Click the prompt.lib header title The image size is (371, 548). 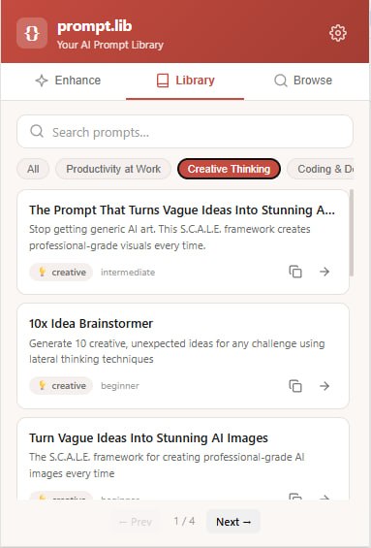coord(95,27)
